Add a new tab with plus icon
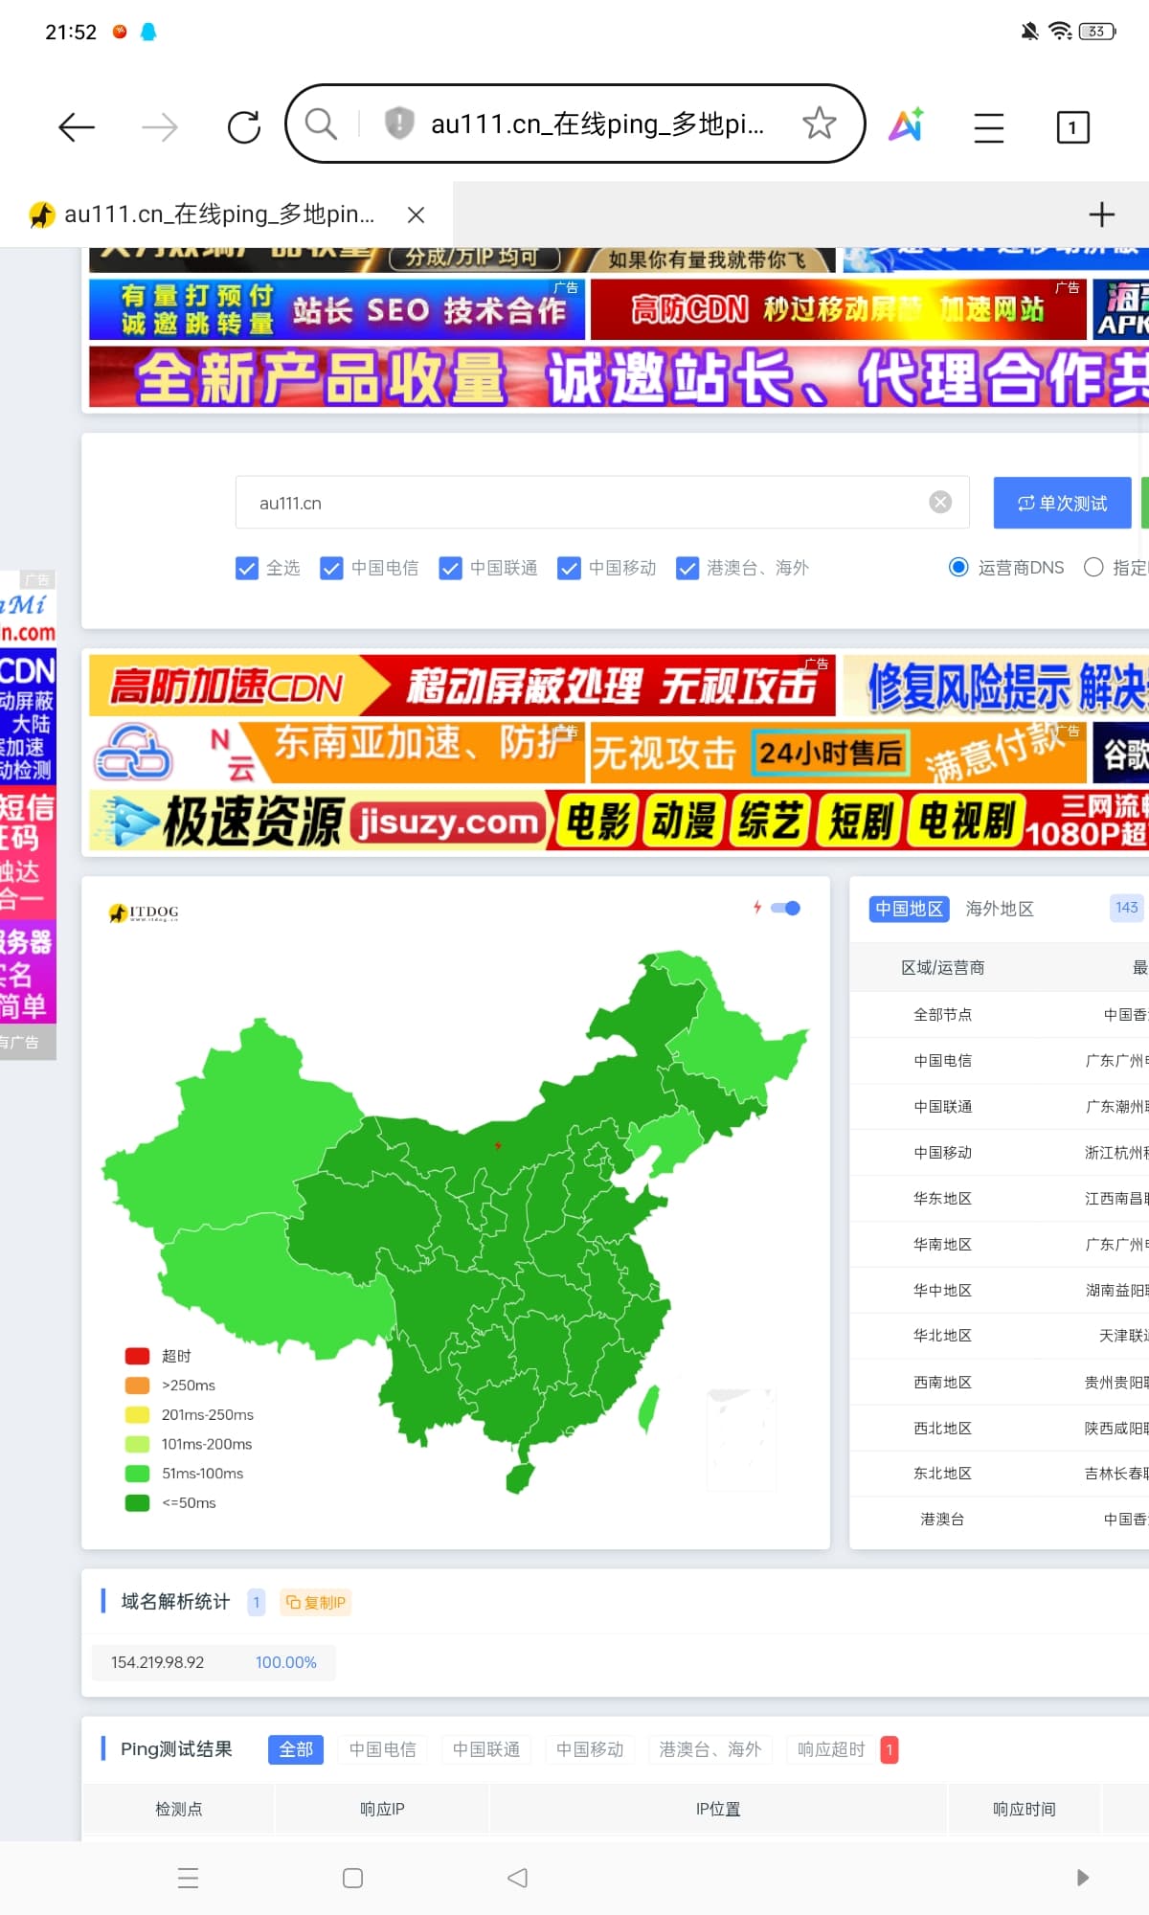Image resolution: width=1149 pixels, height=1915 pixels. coord(1102,214)
